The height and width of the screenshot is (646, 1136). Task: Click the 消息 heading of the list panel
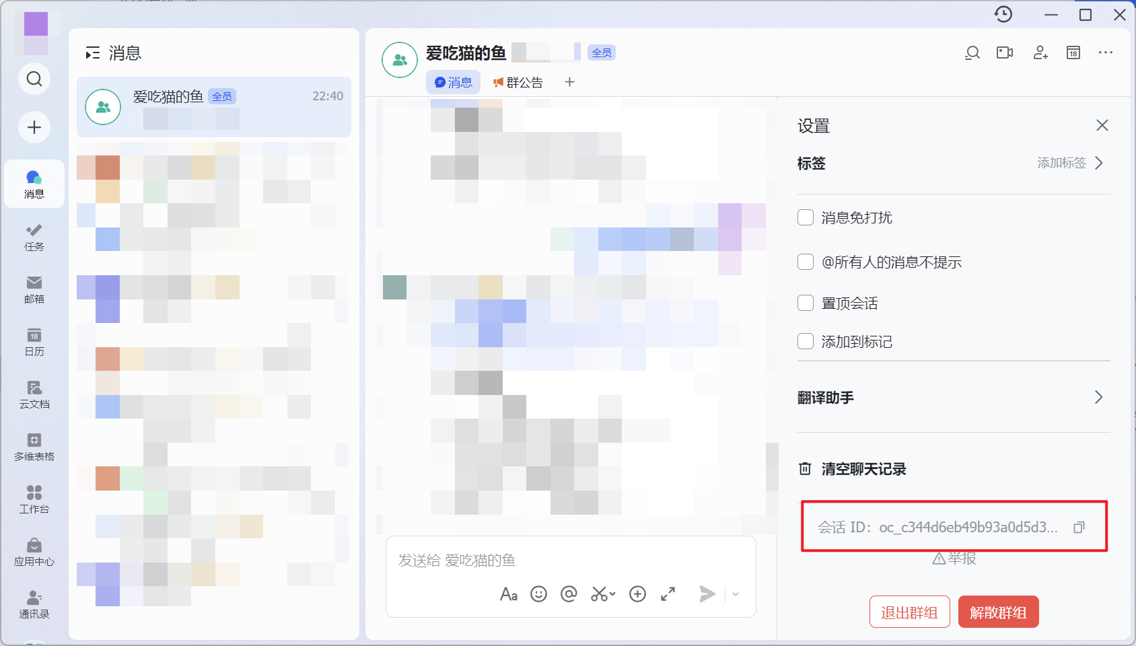(x=125, y=53)
